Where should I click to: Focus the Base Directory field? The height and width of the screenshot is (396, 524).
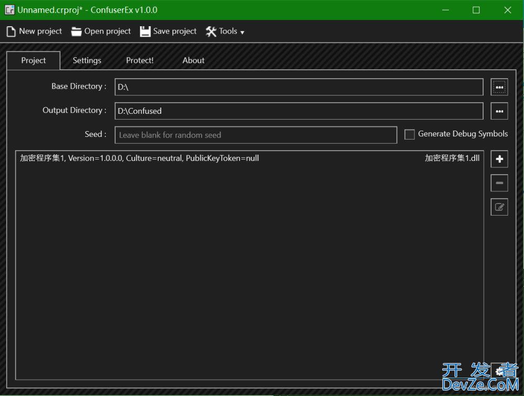click(299, 87)
